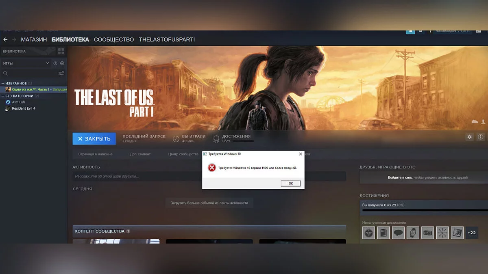Viewport: 488px width, 274px height.
Task: Sort by recent activity clock icon
Action: pos(55,63)
